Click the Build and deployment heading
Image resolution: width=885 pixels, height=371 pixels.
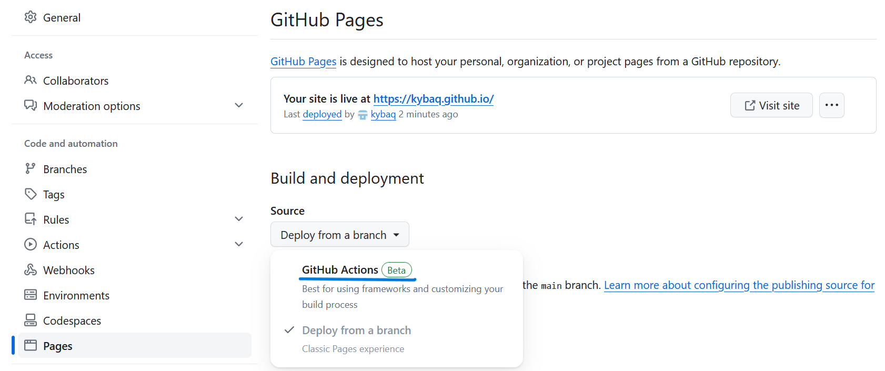click(x=347, y=178)
